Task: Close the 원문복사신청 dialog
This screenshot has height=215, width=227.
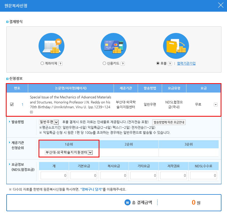Action: 221,5
